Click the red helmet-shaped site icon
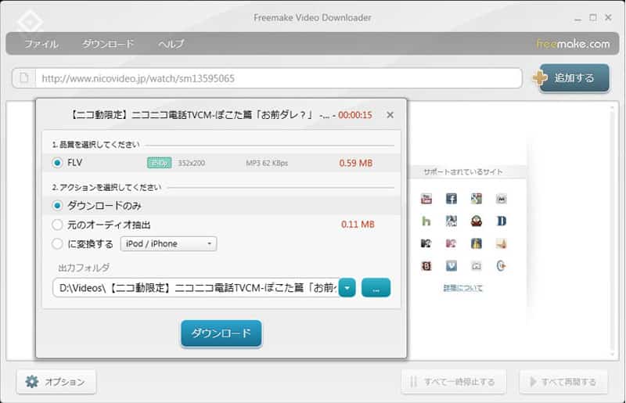626x403 pixels. [477, 221]
